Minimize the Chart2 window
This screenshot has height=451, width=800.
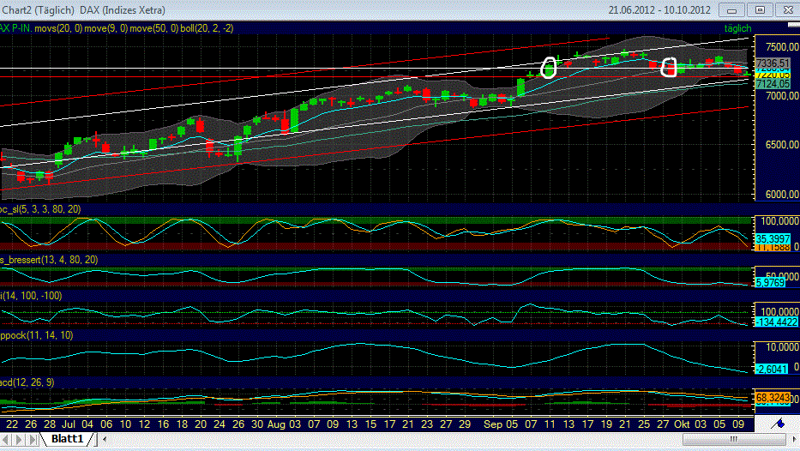pyautogui.click(x=731, y=9)
